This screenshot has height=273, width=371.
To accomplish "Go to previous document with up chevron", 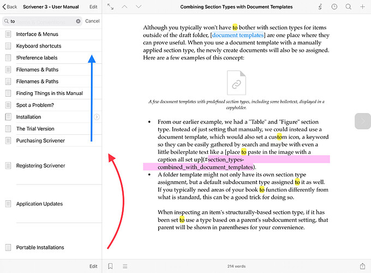I will click(124, 7).
